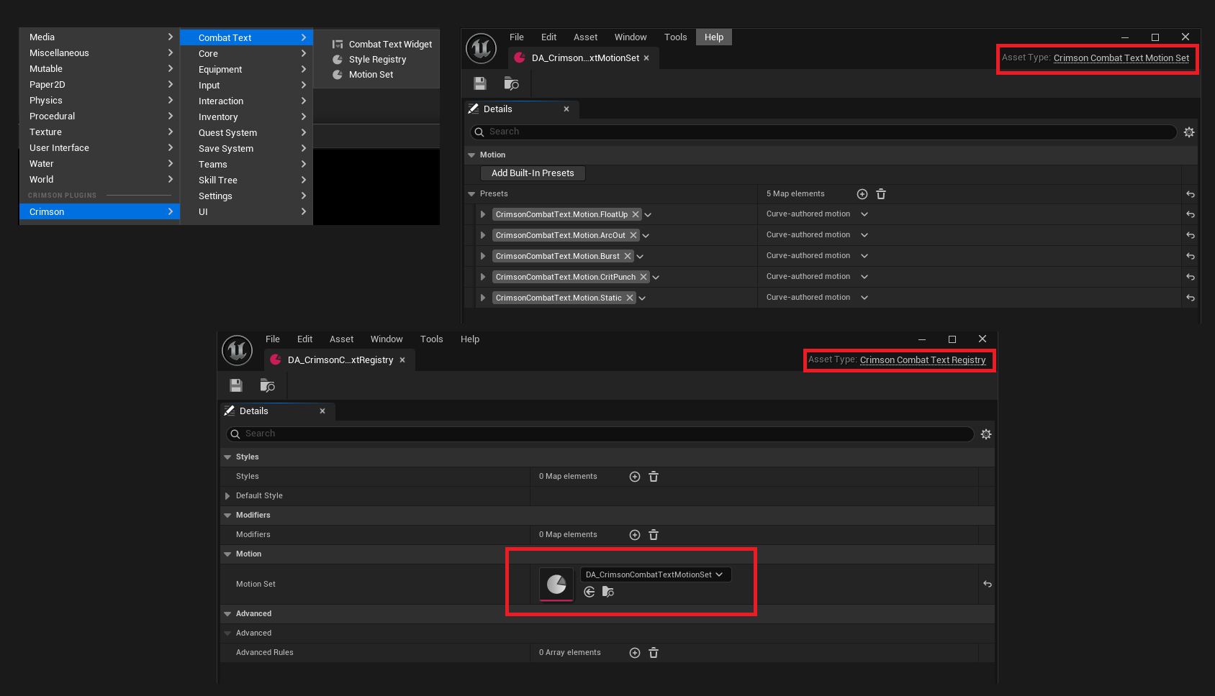Screen dimensions: 1215x696
Task: Use selected asset arrow icon for Motion Set
Action: click(x=590, y=592)
